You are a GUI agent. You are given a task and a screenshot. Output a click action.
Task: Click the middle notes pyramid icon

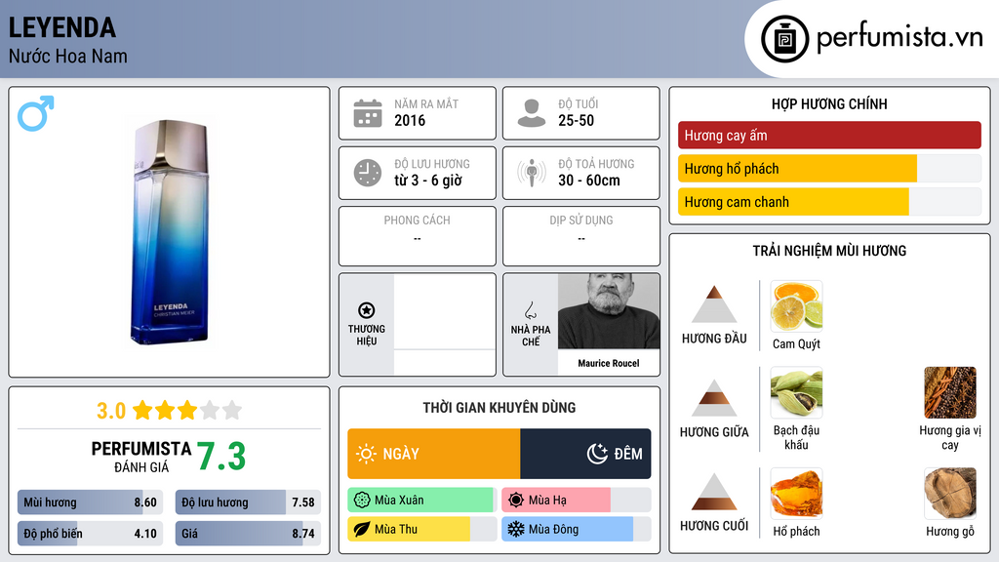[714, 398]
